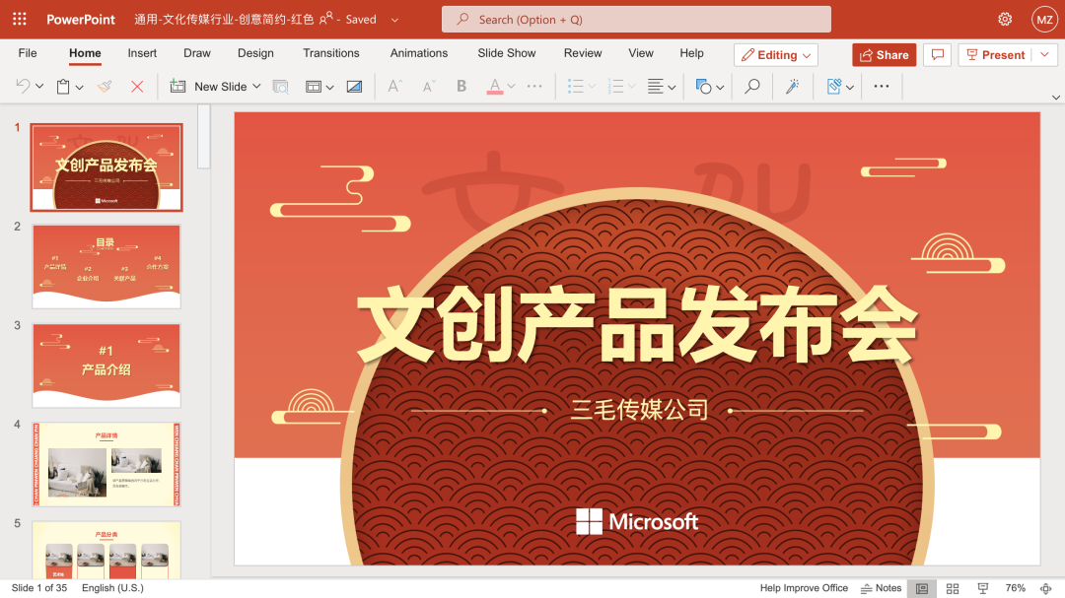
Task: Expand the Numbering dropdown arrow
Action: pyautogui.click(x=632, y=87)
